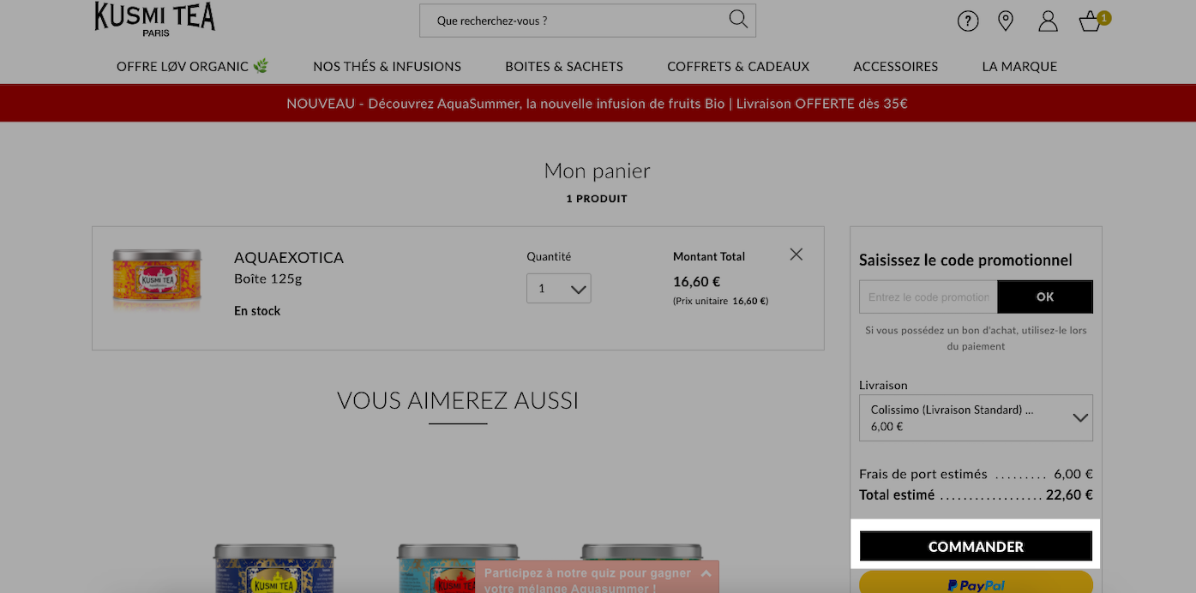Expand the Aquasummer quiz popup chevron
The height and width of the screenshot is (593, 1196).
pyautogui.click(x=706, y=573)
